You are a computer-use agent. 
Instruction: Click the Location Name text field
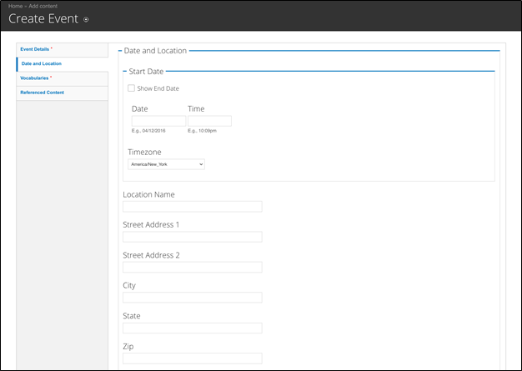[x=192, y=206]
